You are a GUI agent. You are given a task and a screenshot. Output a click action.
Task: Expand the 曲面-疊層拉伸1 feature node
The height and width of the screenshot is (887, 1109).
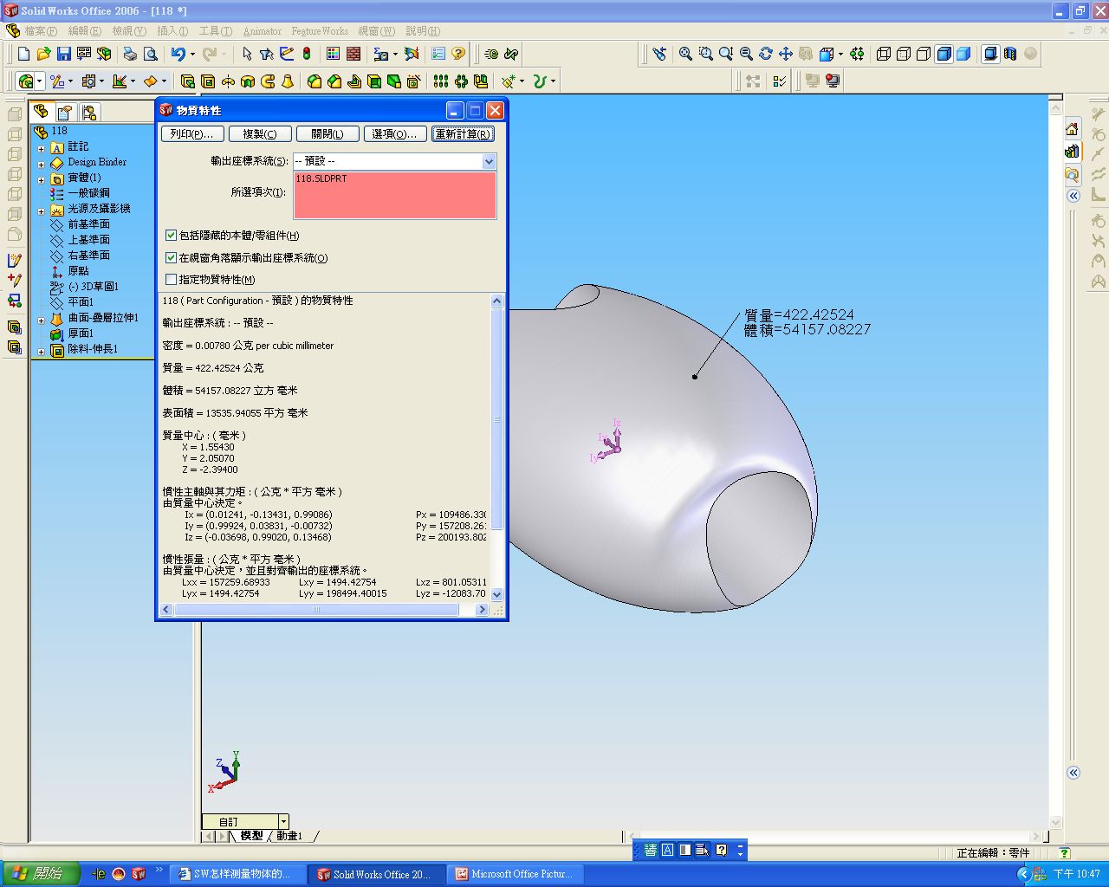pyautogui.click(x=41, y=320)
